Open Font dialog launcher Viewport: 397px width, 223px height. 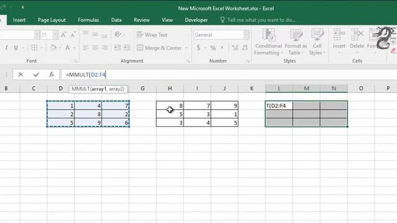click(76, 61)
